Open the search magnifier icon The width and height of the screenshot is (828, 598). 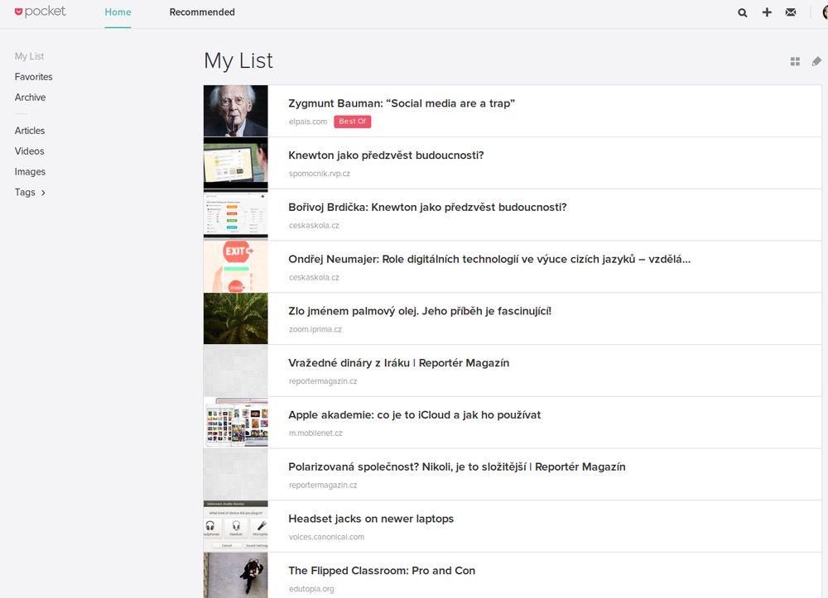[x=743, y=12]
